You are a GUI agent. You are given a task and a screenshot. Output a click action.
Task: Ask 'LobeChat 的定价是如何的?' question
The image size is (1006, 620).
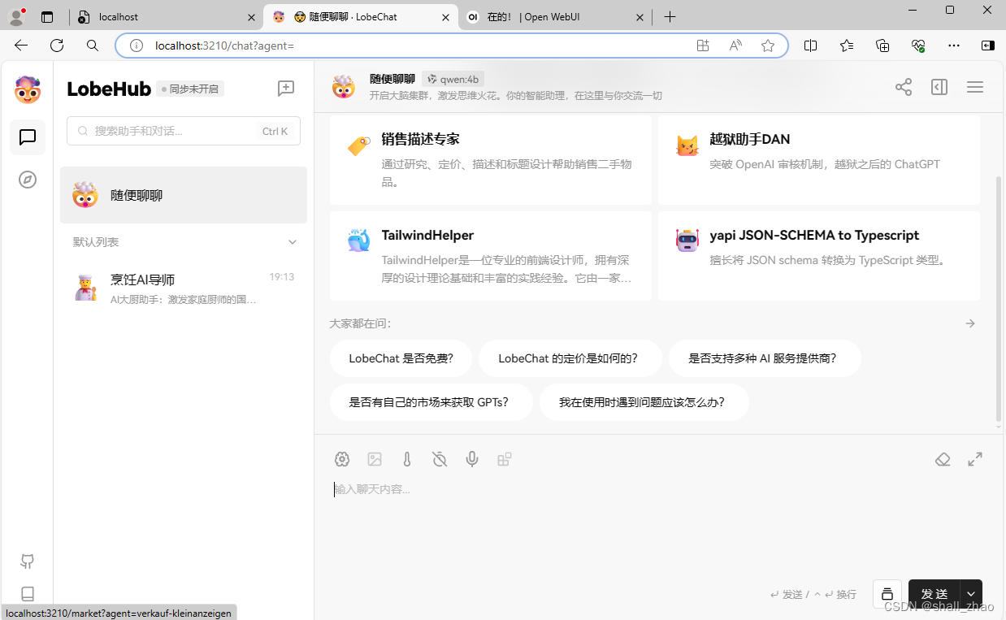[x=570, y=358]
